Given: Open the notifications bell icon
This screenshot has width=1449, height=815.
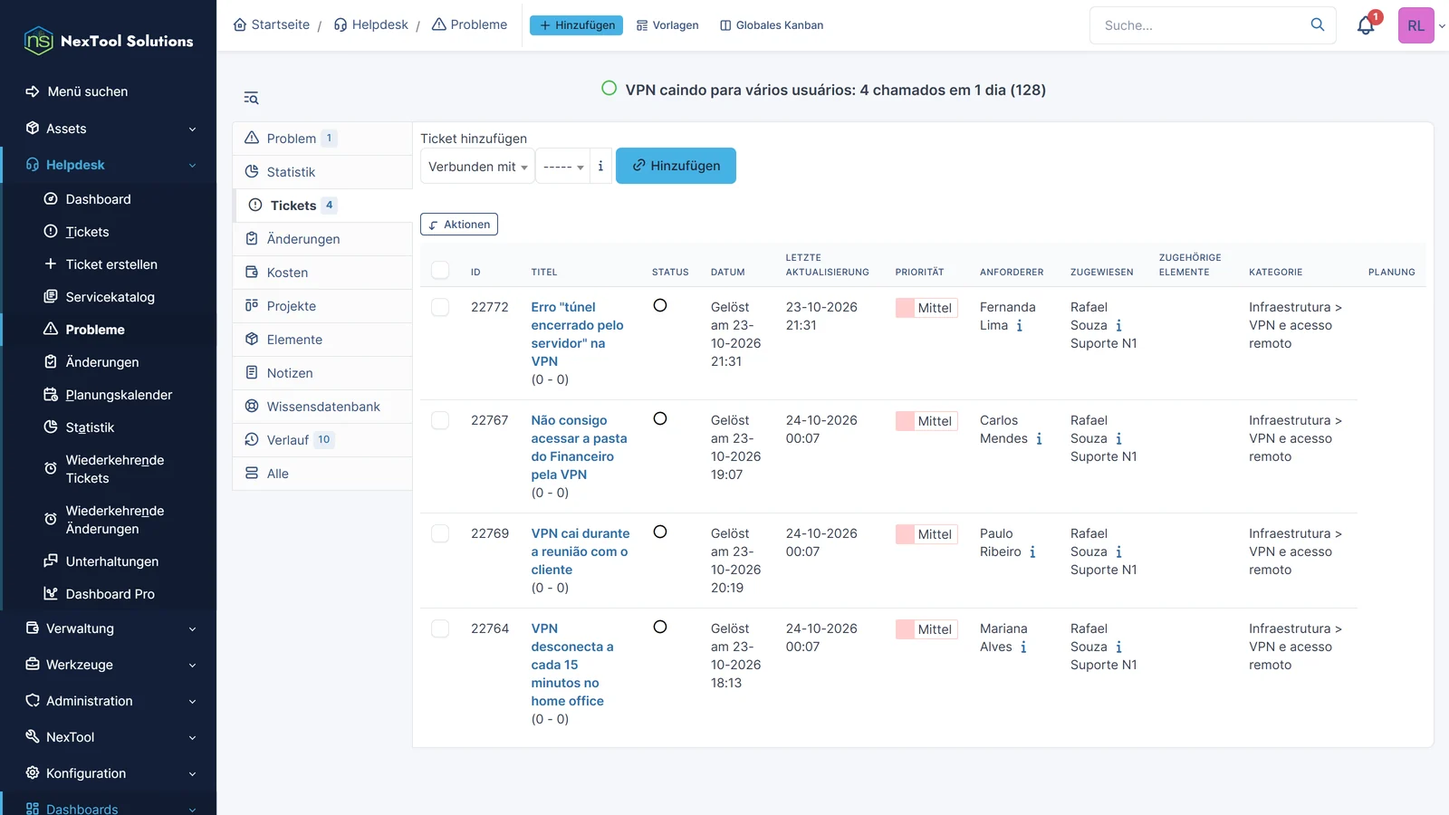Looking at the screenshot, I should (1366, 25).
